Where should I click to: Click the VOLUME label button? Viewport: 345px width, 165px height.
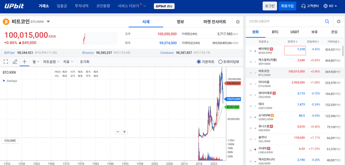pos(10,141)
